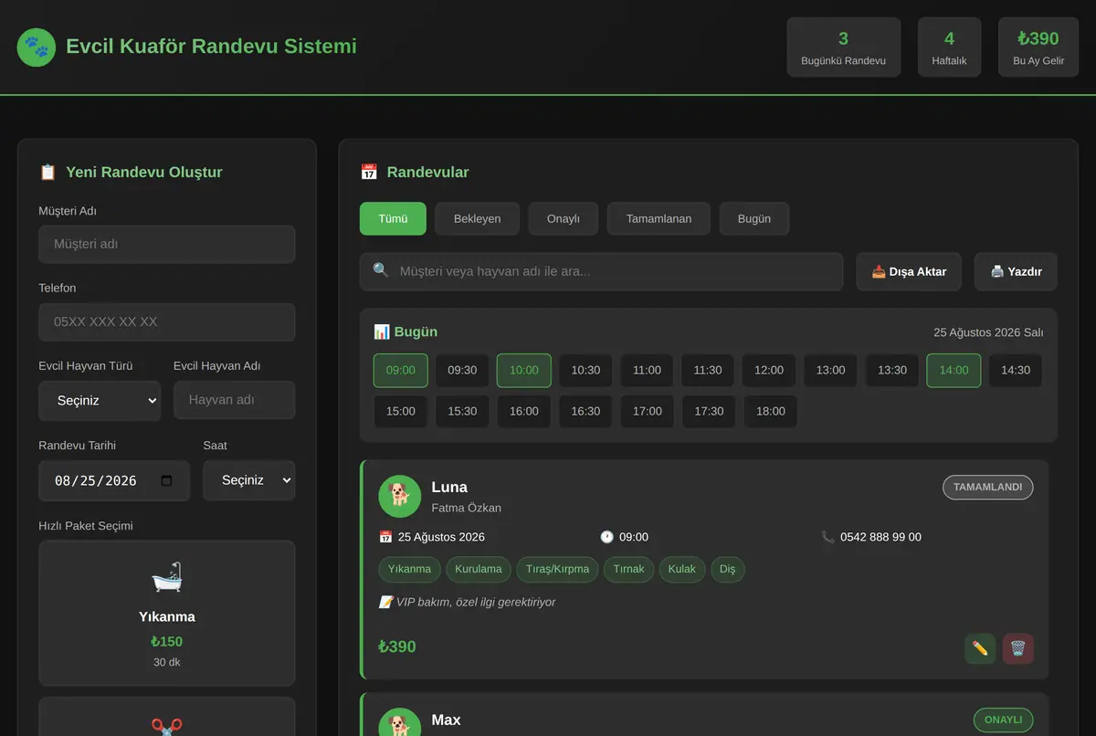Switch to the Tamamlanan filter tab

tap(659, 218)
